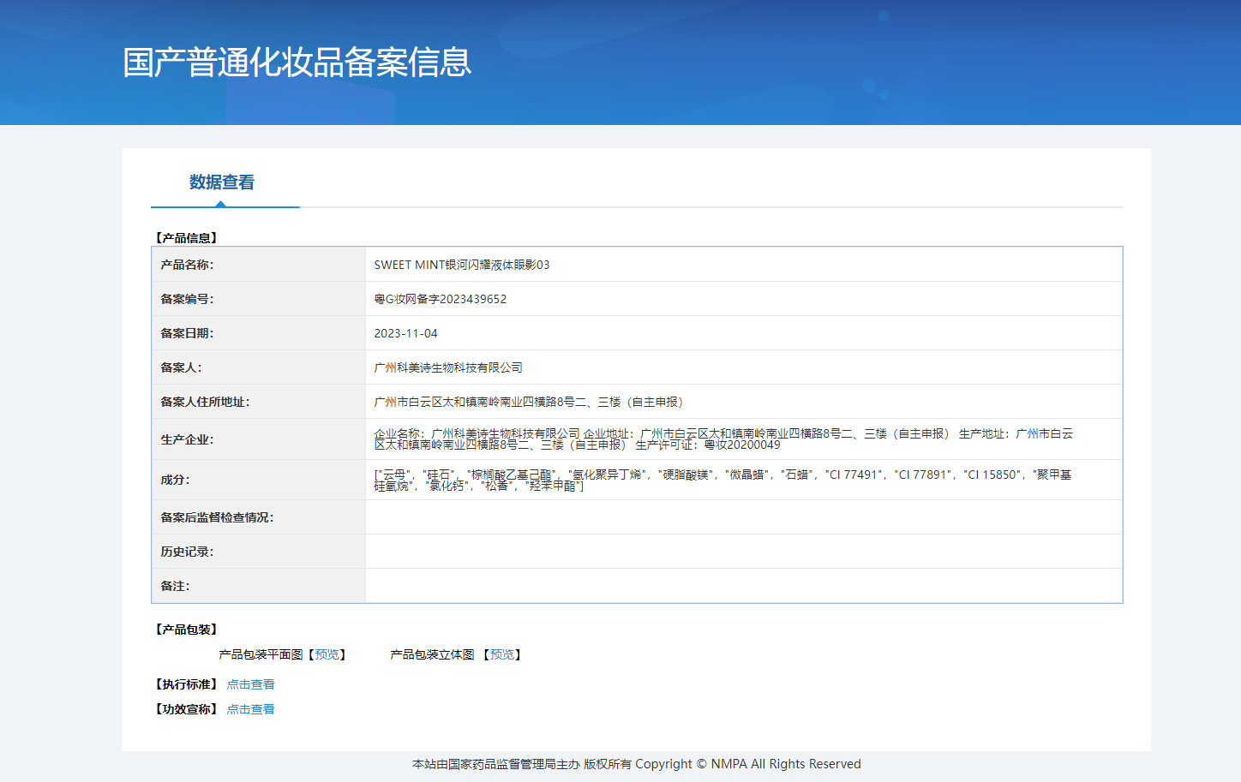Viewport: 1241px width, 782px height.
Task: Click 点击查看 next to 执行标准
Action: [x=250, y=684]
